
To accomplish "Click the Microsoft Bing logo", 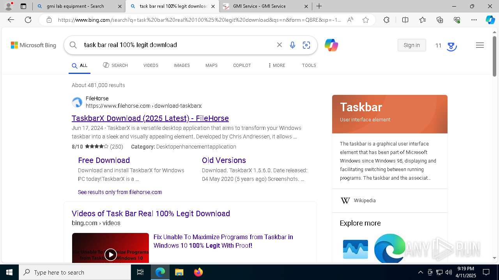I will click(34, 45).
